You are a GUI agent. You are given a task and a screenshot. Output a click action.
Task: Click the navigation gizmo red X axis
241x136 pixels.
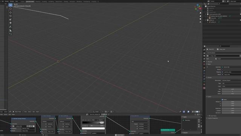[x=200, y=8]
